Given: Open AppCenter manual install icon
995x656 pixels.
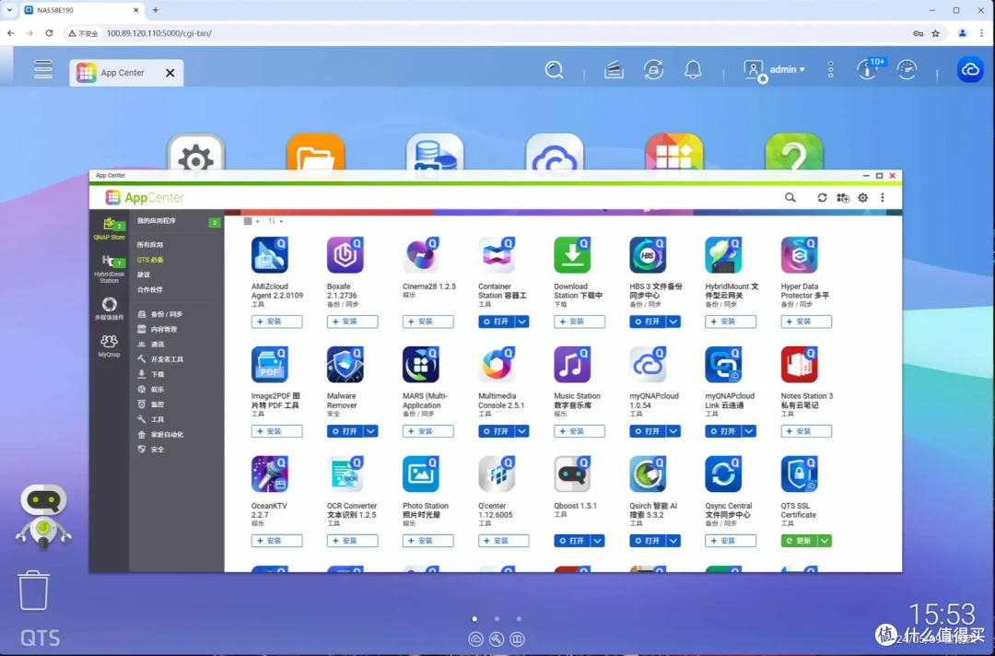Looking at the screenshot, I should (x=843, y=198).
